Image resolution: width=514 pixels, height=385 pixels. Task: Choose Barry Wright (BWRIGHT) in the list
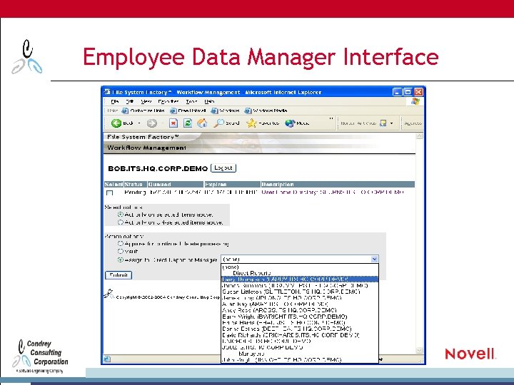300,317
